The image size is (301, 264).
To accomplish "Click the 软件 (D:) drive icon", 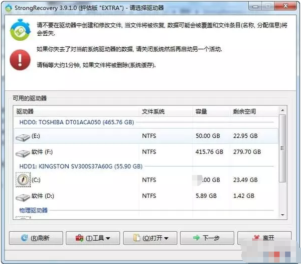I will (x=22, y=197).
